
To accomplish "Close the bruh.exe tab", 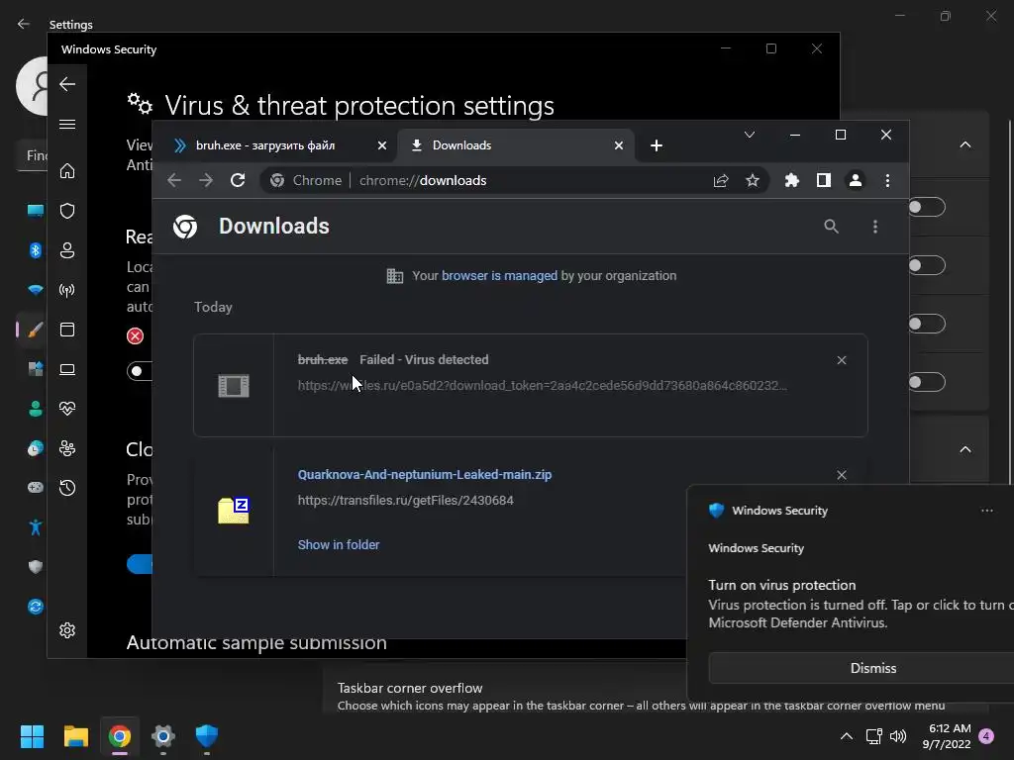I will click(382, 145).
